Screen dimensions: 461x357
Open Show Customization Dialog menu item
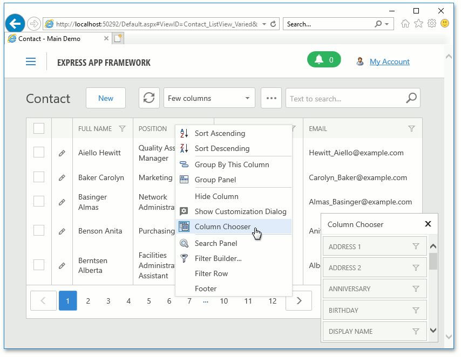[234, 211]
